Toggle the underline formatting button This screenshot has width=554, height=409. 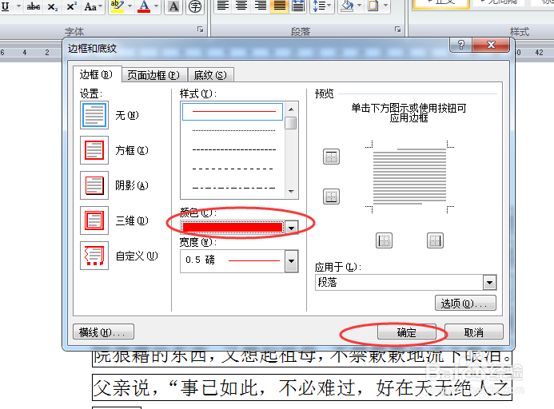pyautogui.click(x=6, y=6)
